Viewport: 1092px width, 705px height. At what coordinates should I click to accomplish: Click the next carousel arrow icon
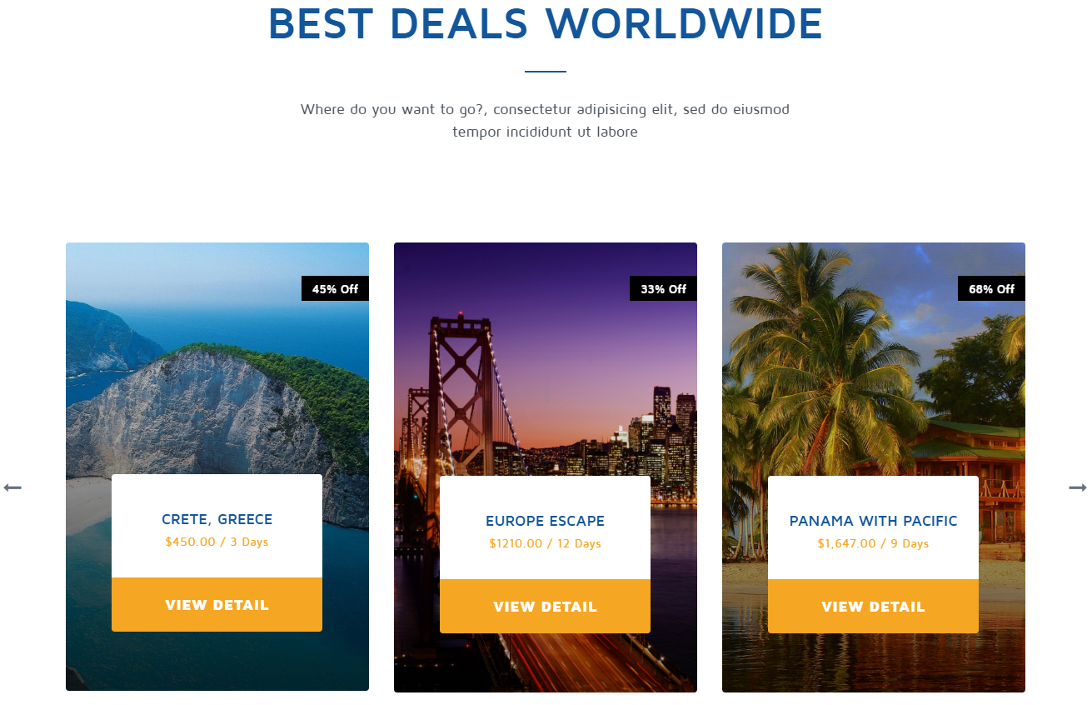pyautogui.click(x=1078, y=487)
